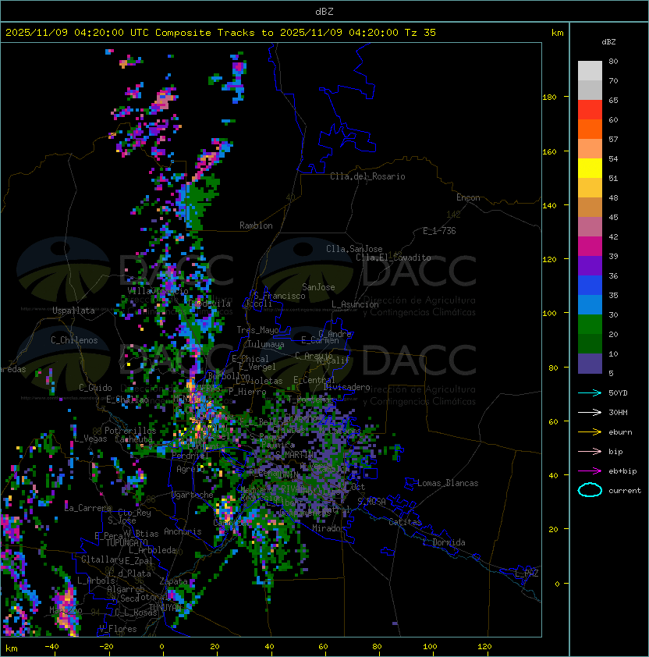Image resolution: width=649 pixels, height=657 pixels.
Task: Click the pink bip legend arrow
Action: click(590, 451)
